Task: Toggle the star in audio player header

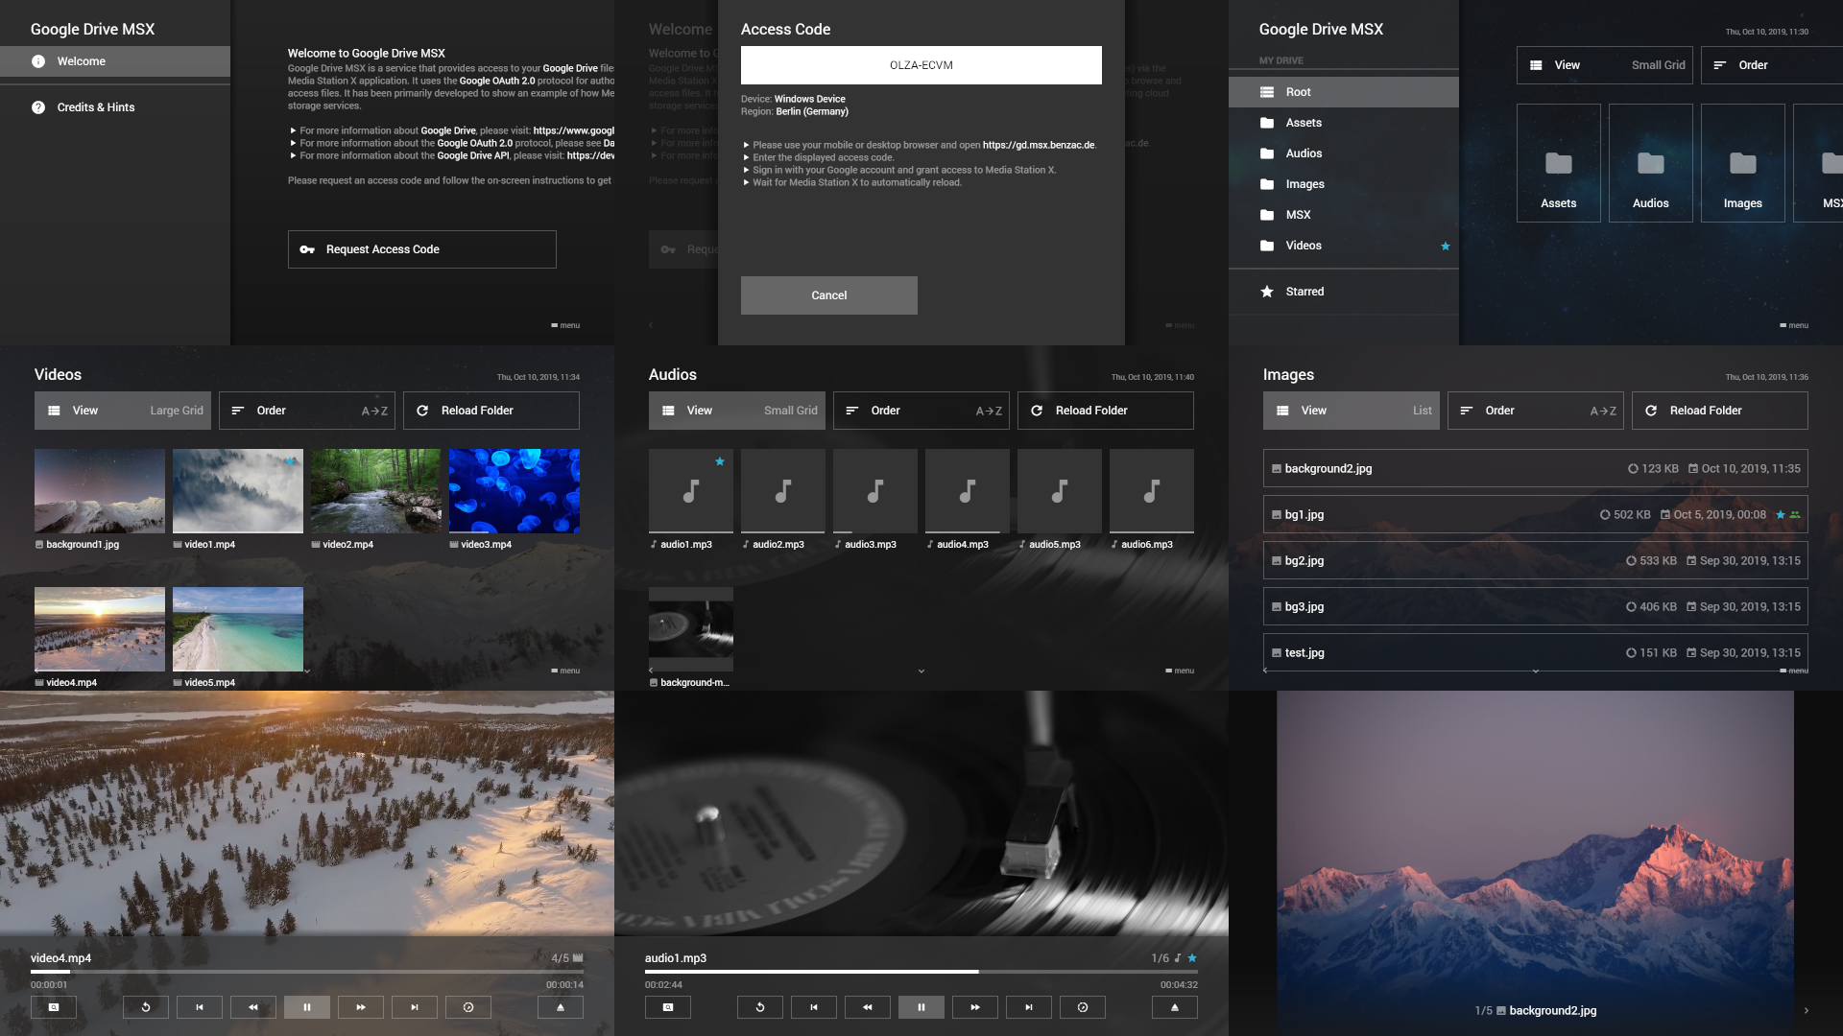Action: point(1192,958)
